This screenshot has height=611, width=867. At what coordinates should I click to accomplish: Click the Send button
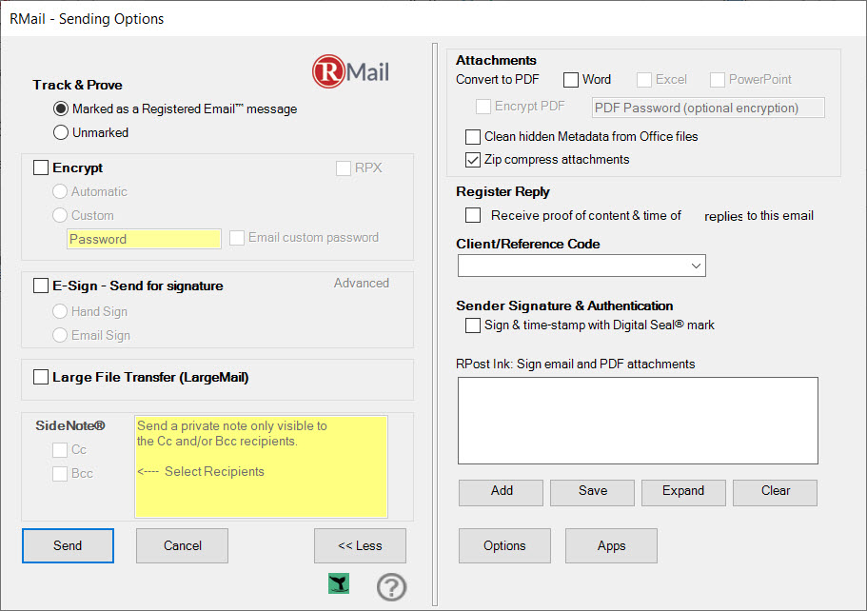68,545
